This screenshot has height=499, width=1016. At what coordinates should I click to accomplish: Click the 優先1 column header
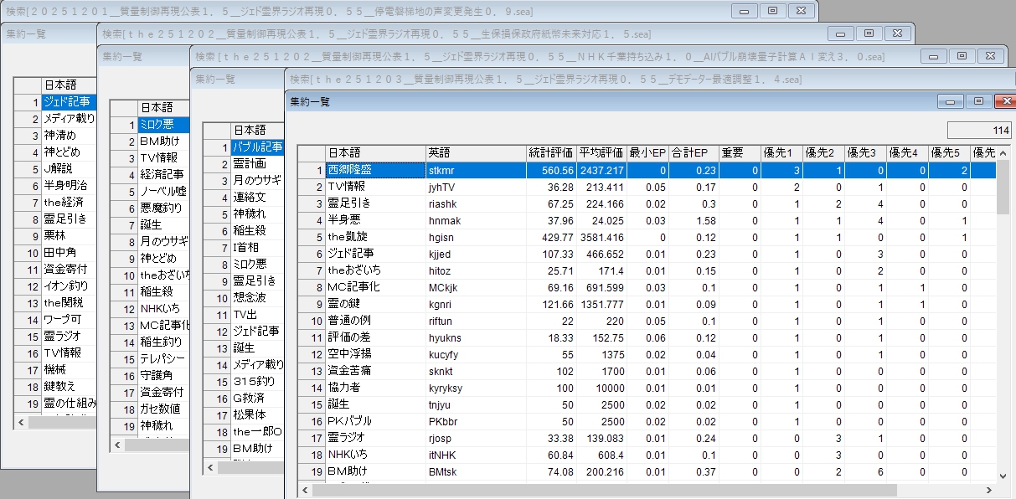click(781, 153)
